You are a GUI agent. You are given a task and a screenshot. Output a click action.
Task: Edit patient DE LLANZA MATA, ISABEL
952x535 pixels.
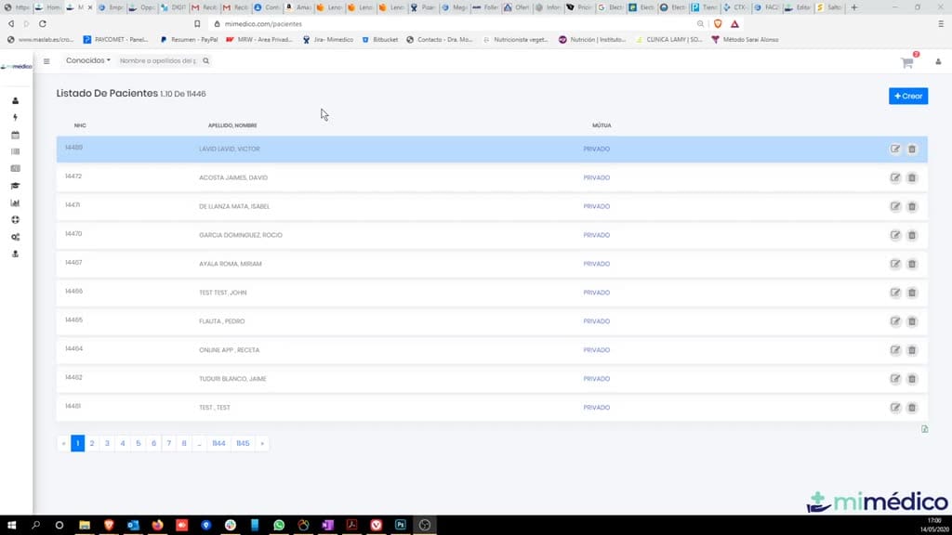(895, 206)
